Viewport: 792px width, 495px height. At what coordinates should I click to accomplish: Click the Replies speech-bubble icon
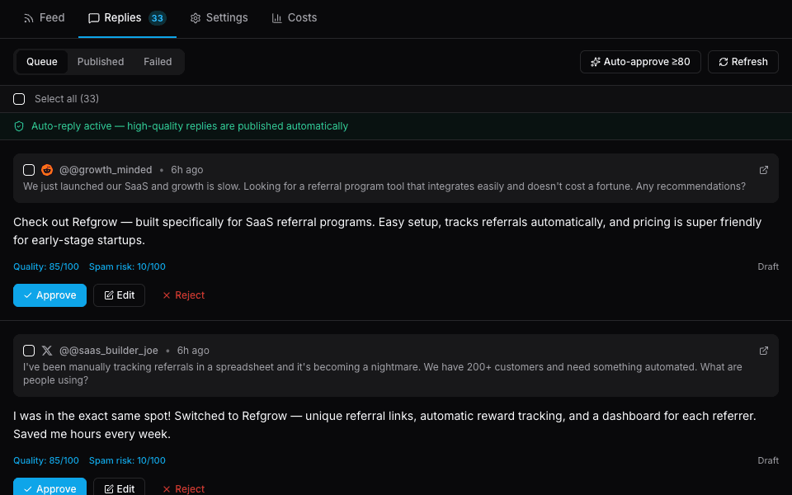tap(93, 17)
